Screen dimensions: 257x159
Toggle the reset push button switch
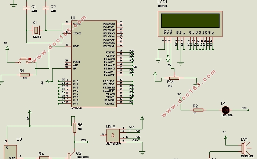pos(23,60)
